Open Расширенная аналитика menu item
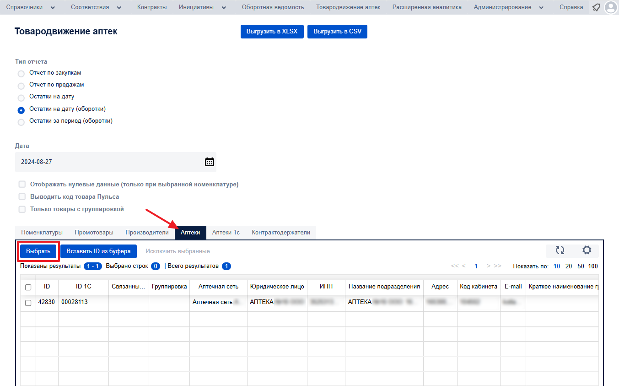 tap(427, 7)
